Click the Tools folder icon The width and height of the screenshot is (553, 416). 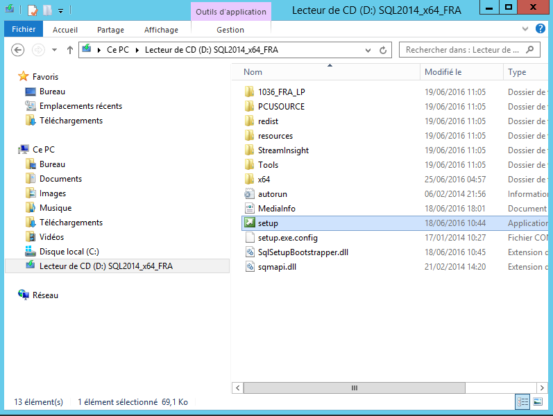point(249,165)
